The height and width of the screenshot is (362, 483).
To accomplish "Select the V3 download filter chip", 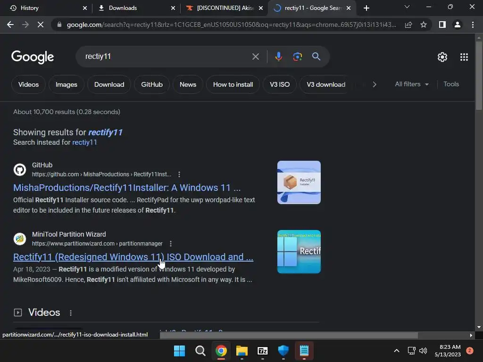I will [326, 84].
